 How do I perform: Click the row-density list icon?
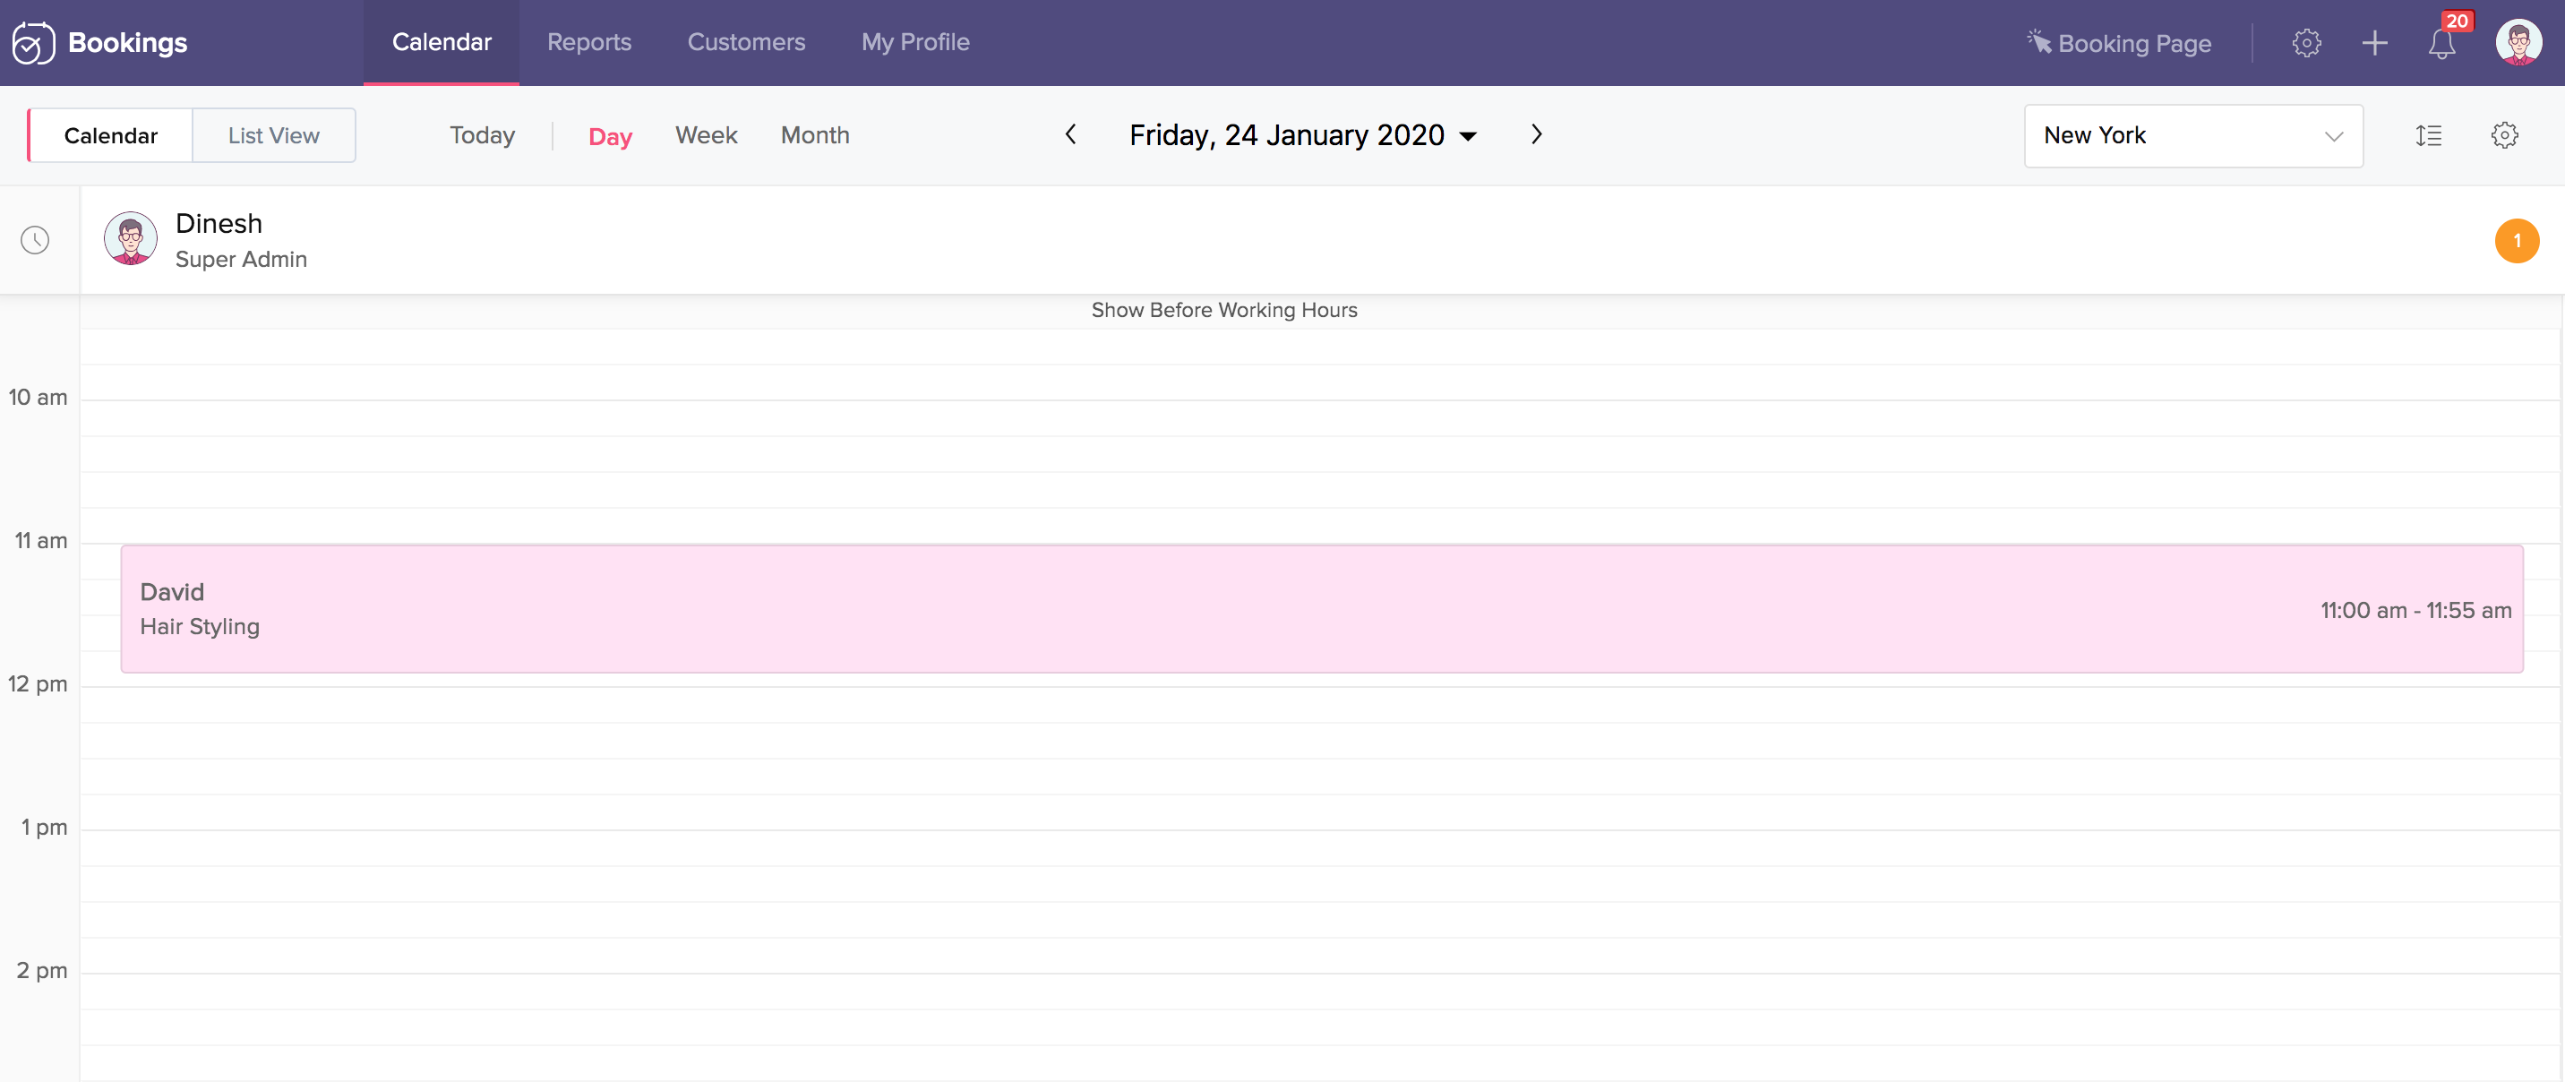(x=2428, y=135)
